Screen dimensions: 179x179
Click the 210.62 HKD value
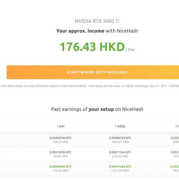120,156
